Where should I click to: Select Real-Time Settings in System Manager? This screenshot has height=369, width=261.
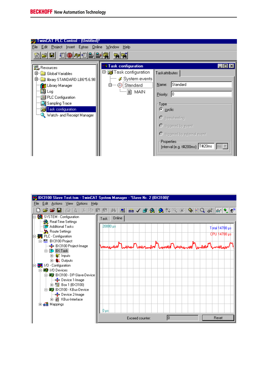63,222
